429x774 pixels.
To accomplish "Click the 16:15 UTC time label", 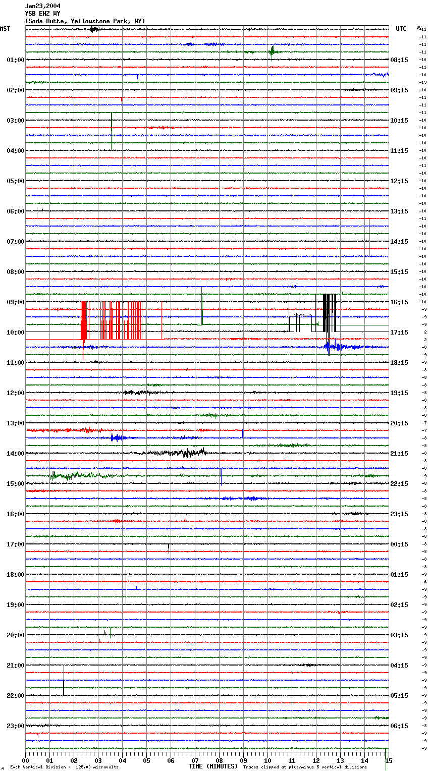I will (x=399, y=302).
